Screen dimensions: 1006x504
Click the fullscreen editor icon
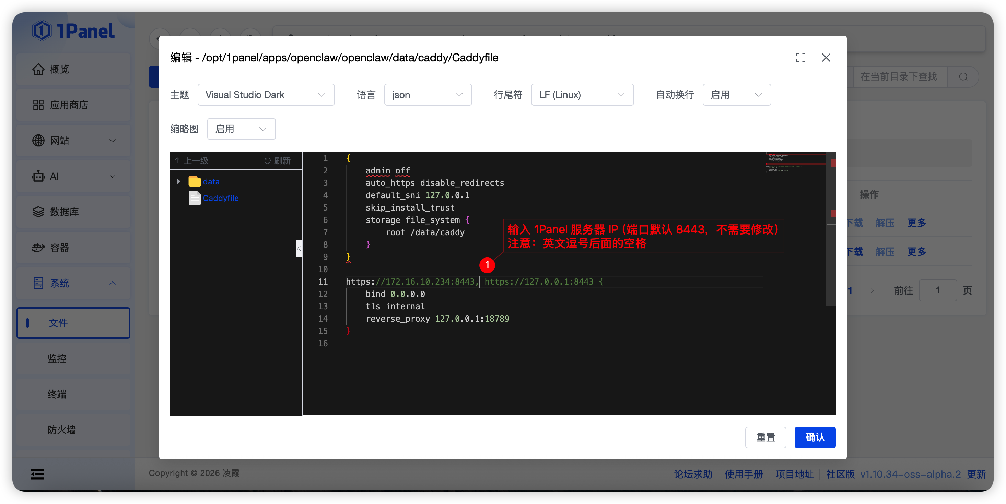click(x=800, y=58)
